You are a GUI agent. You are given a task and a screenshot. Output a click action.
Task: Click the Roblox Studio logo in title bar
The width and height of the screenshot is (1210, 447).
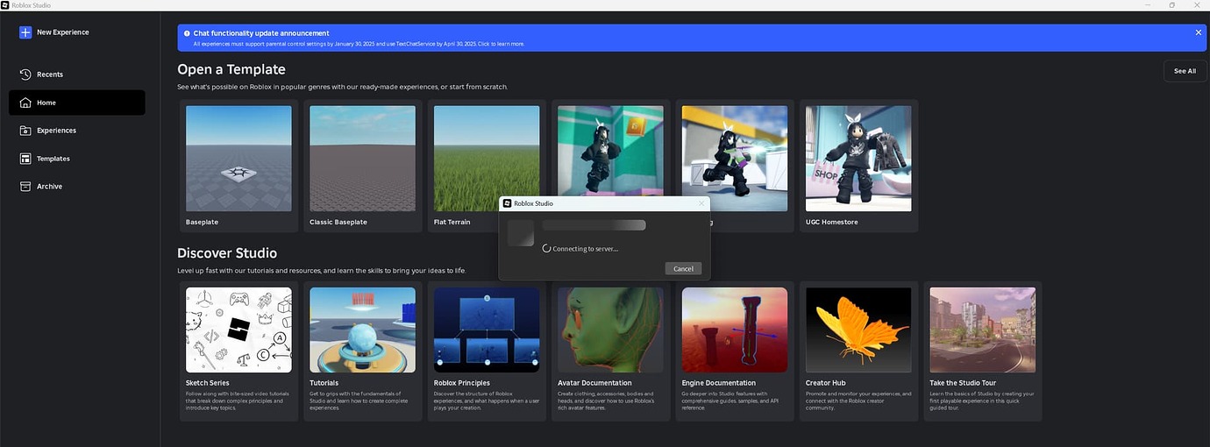pyautogui.click(x=5, y=4)
